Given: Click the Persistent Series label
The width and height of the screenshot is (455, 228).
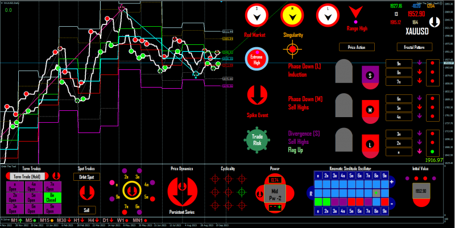Looking at the screenshot, I should click(182, 212).
